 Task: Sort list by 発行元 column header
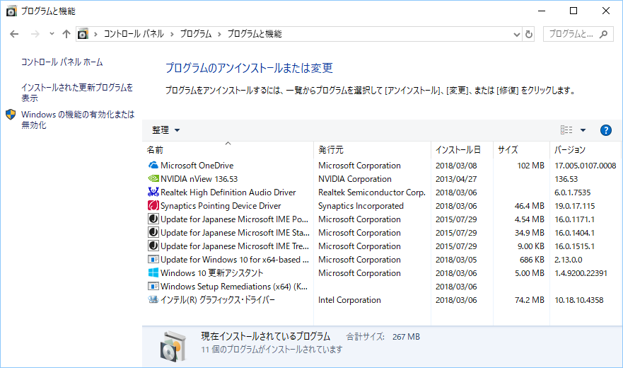[331, 150]
